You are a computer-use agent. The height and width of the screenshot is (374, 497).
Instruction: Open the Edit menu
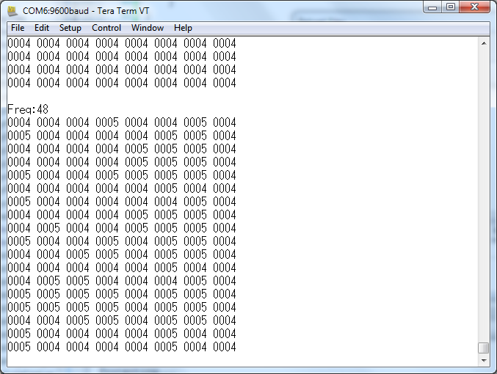coord(42,28)
